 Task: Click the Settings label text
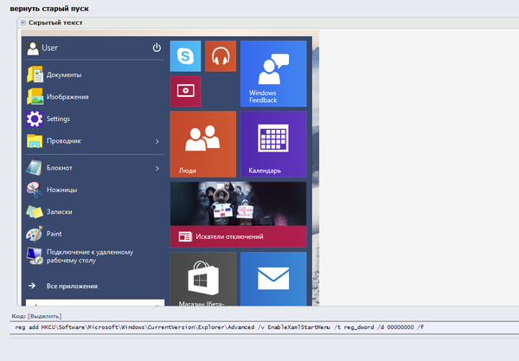(x=58, y=119)
